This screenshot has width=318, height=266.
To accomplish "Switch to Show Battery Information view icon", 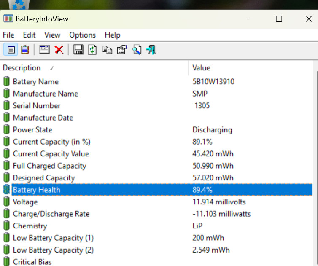I will [x=11, y=50].
